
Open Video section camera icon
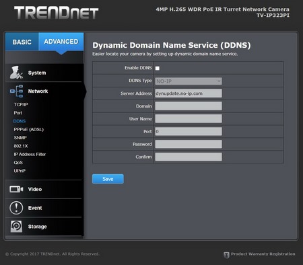[16, 189]
